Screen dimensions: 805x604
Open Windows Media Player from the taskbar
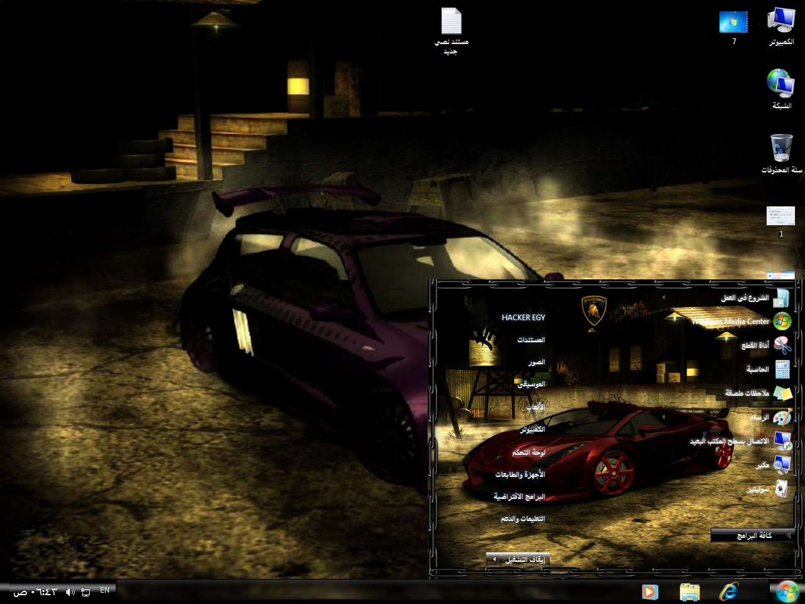tap(650, 592)
